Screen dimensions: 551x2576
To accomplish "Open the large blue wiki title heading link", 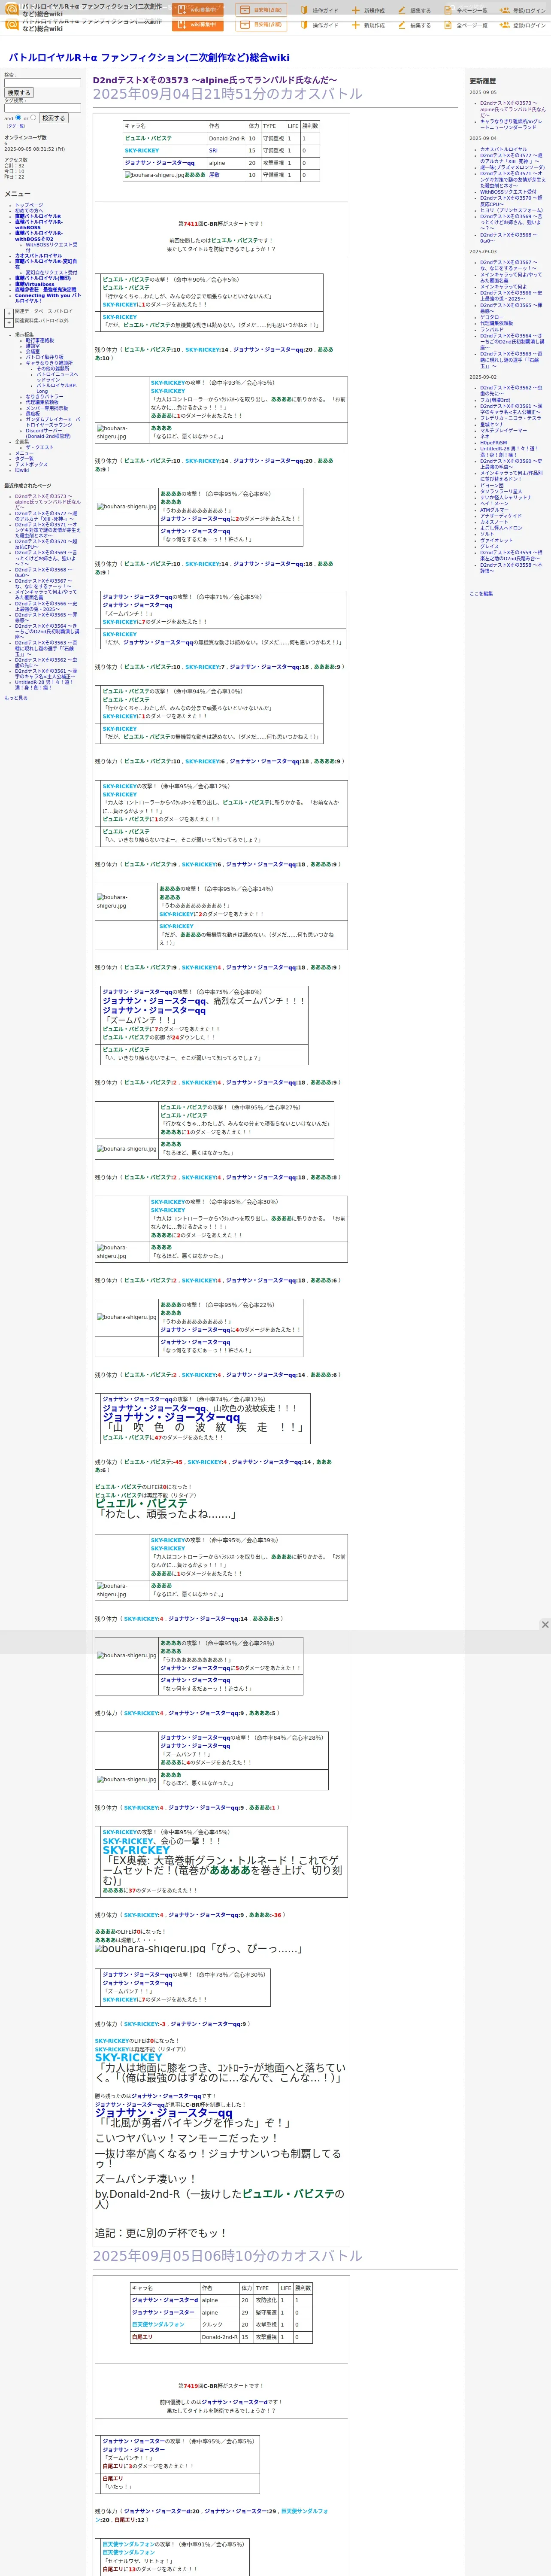I will 149,58.
